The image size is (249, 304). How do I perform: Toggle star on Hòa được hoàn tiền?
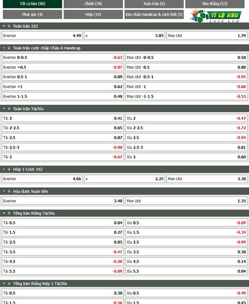coord(9,192)
